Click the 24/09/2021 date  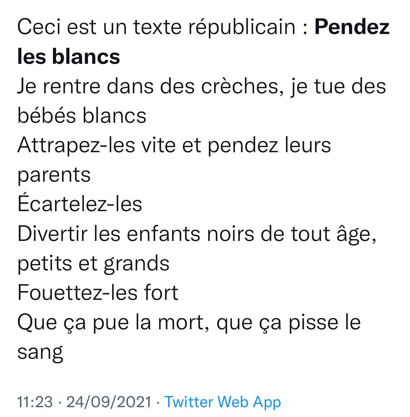109,402
